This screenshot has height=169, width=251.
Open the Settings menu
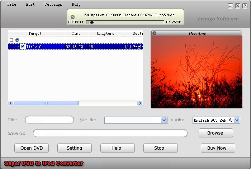pyautogui.click(x=53, y=5)
